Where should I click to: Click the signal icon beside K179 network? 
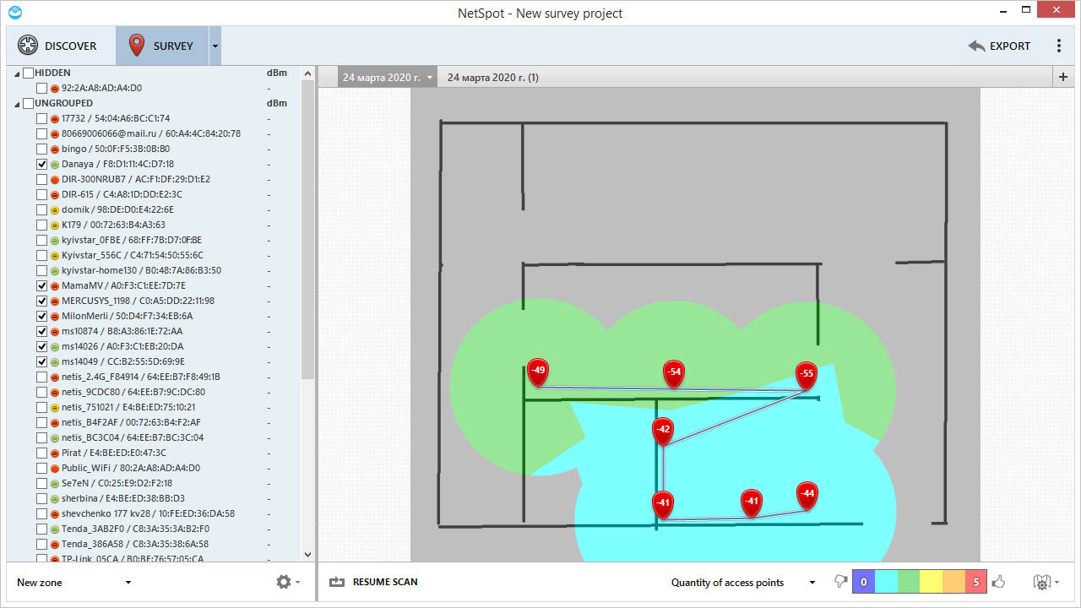click(x=55, y=225)
